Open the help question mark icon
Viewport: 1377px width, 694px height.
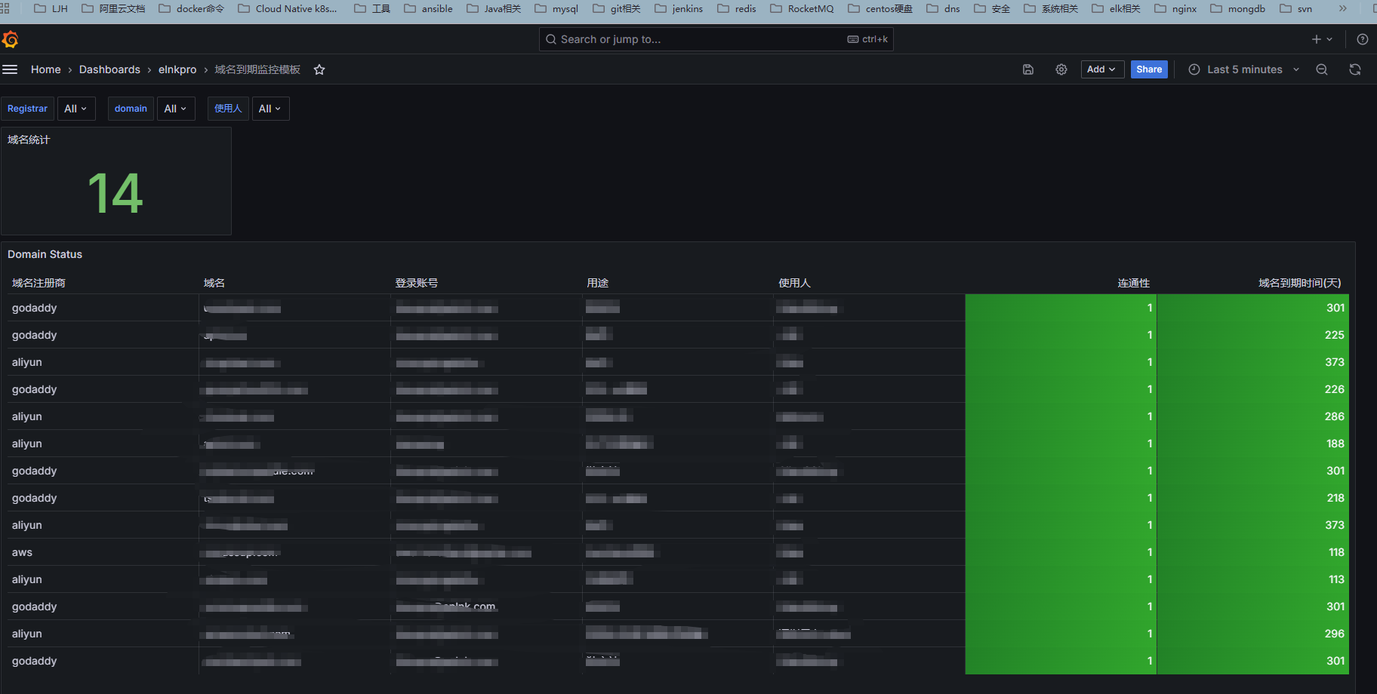pos(1363,39)
